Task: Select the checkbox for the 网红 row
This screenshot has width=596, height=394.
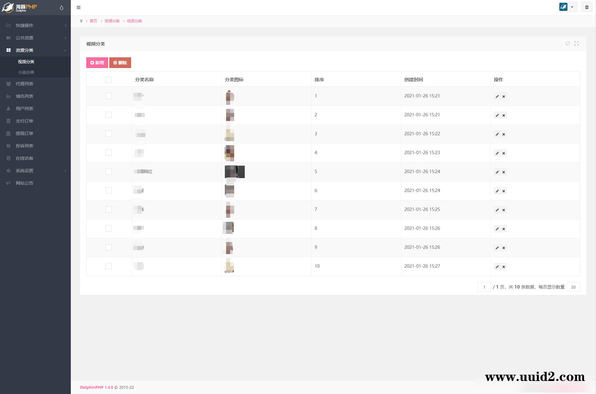Action: pyautogui.click(x=108, y=172)
